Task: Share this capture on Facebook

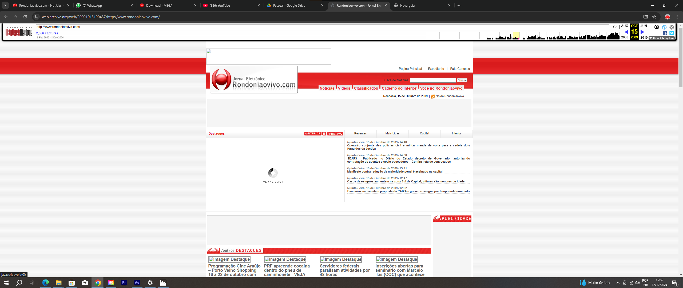Action: coord(665,33)
